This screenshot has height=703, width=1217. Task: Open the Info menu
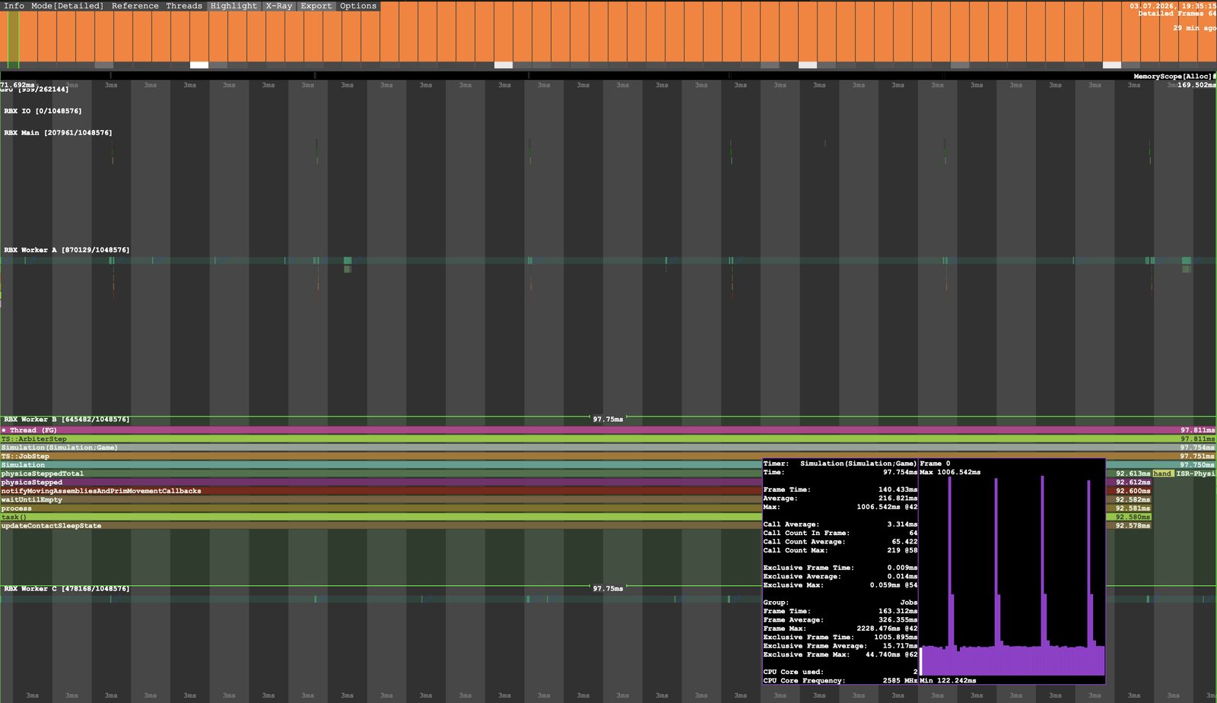pyautogui.click(x=14, y=5)
